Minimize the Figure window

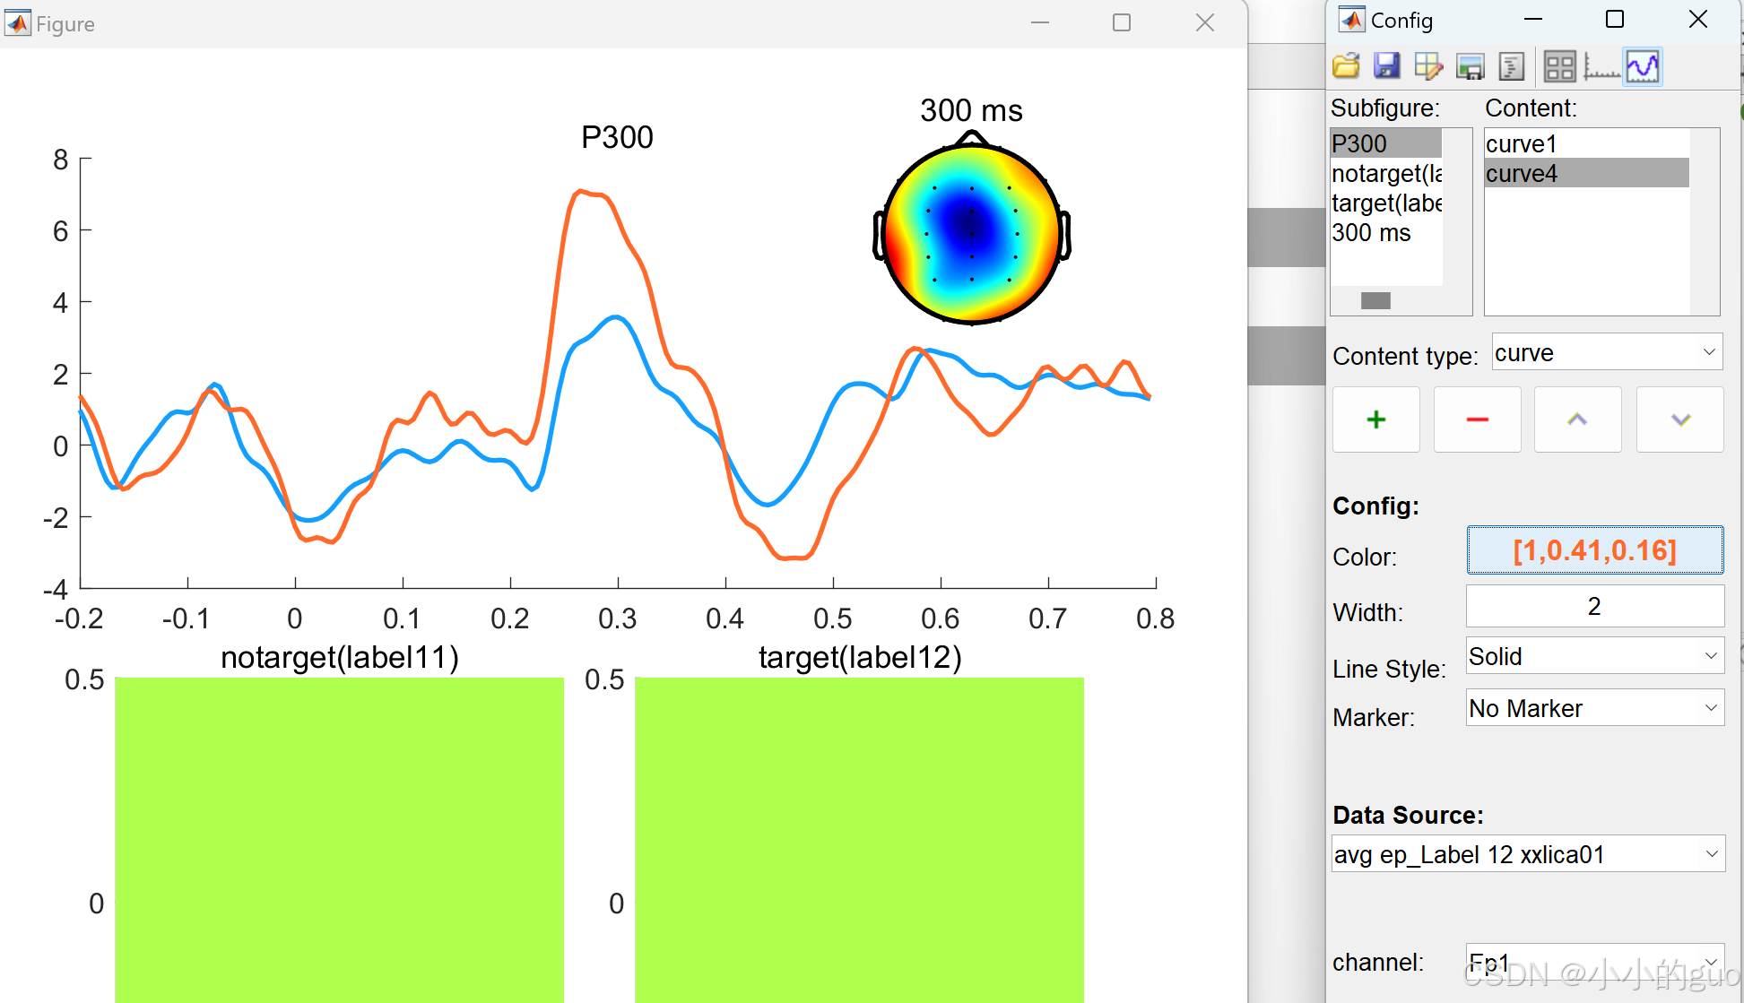(1040, 23)
